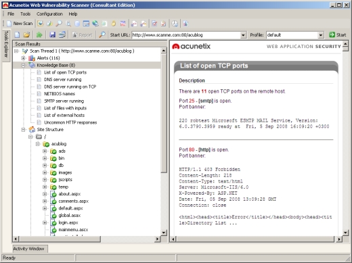This screenshot has width=352, height=263.
Task: Launch the Site Crawler toolbar icon
Action: (x=49, y=24)
